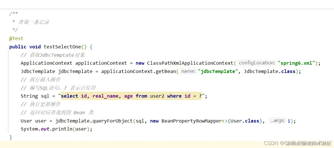Click the testSelectOne method name

pos(62,47)
